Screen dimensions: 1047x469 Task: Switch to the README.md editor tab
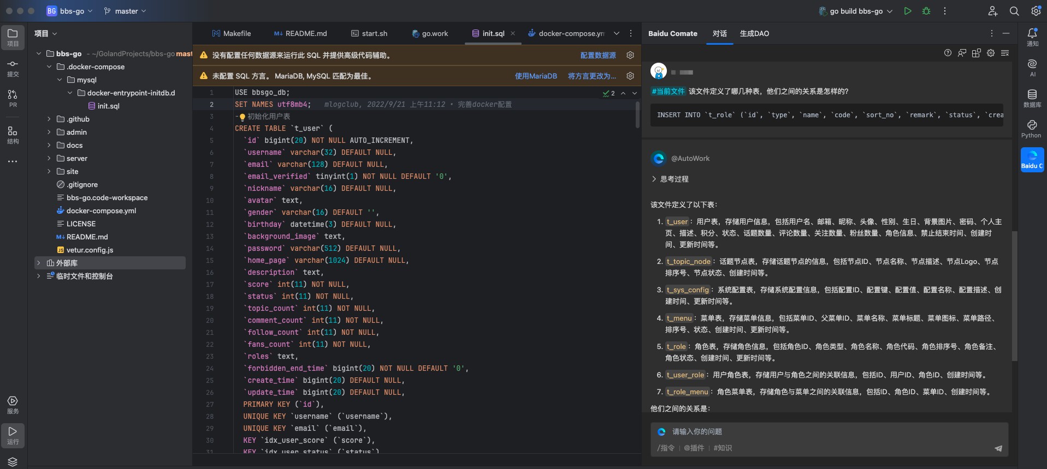(x=301, y=33)
